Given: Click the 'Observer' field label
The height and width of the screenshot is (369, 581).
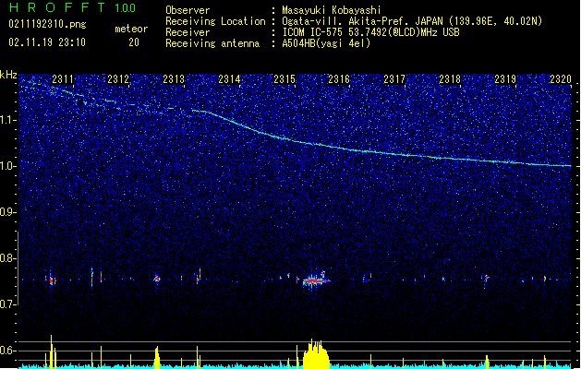Looking at the screenshot, I should 188,10.
